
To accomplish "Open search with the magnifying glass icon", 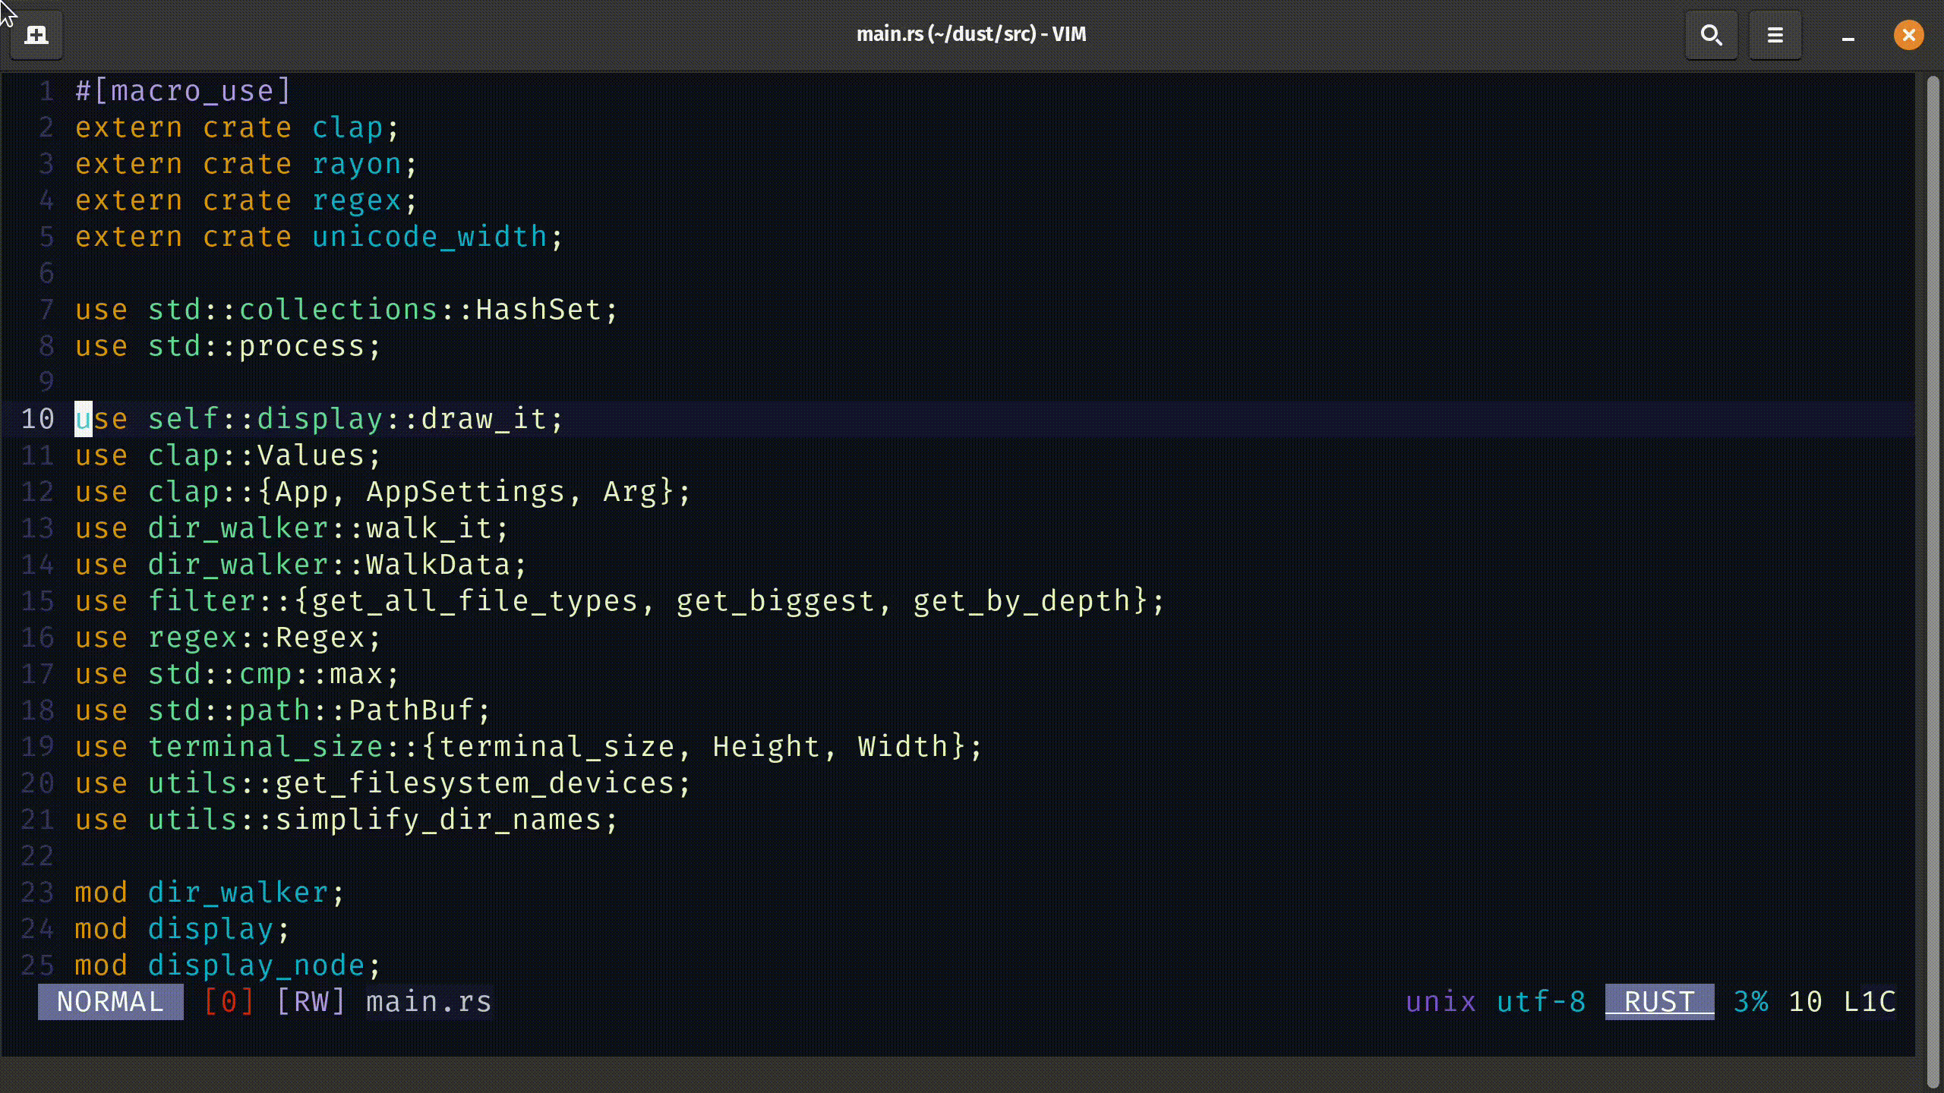I will coord(1711,34).
